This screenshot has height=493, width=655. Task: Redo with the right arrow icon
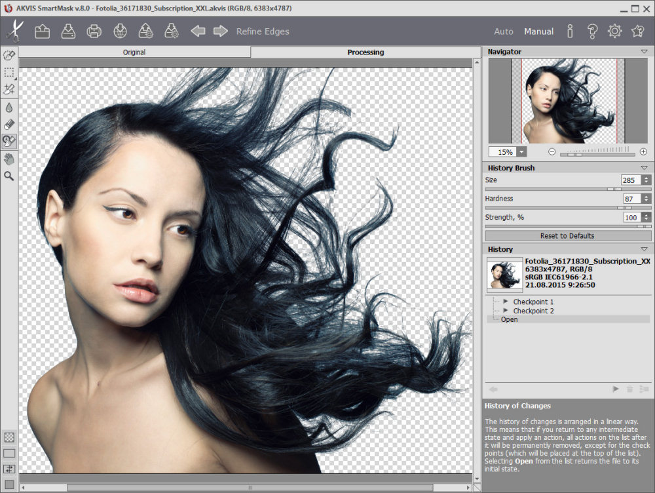tap(221, 31)
